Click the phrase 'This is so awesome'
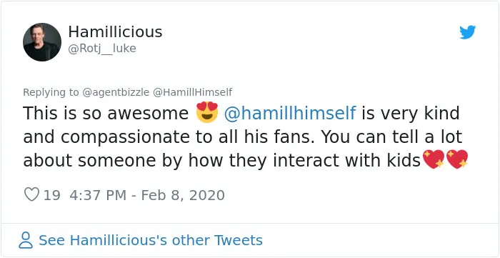The height and width of the screenshot is (258, 500). click(x=106, y=113)
